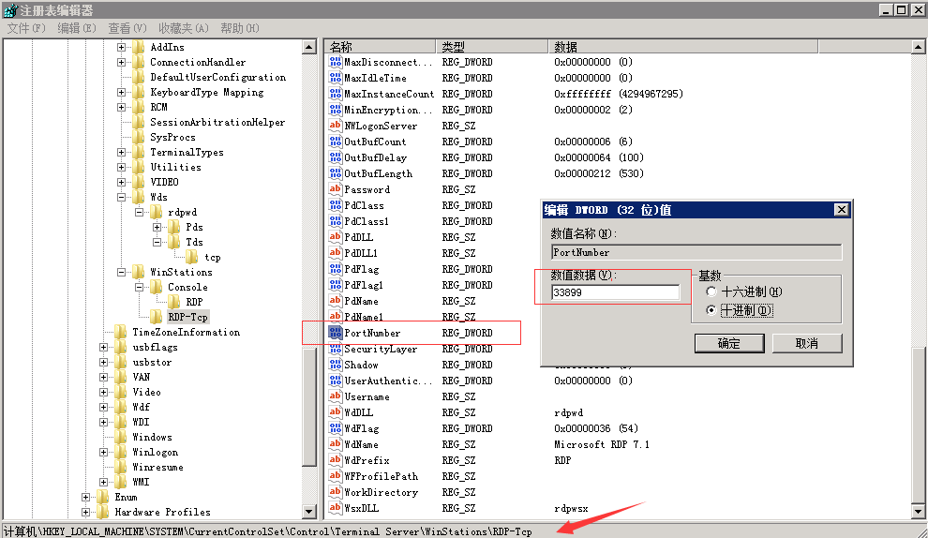Viewport: 928px width, 538px height.
Task: Click the 确定 button in dialog
Action: coord(729,343)
